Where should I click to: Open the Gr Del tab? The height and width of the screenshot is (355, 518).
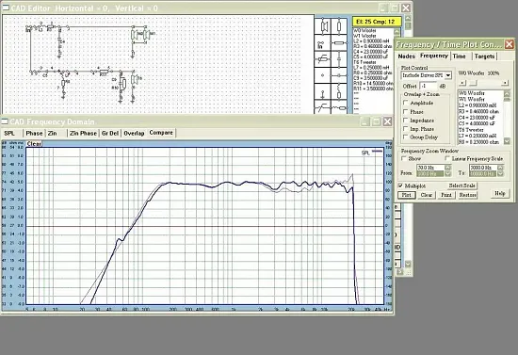click(x=109, y=133)
